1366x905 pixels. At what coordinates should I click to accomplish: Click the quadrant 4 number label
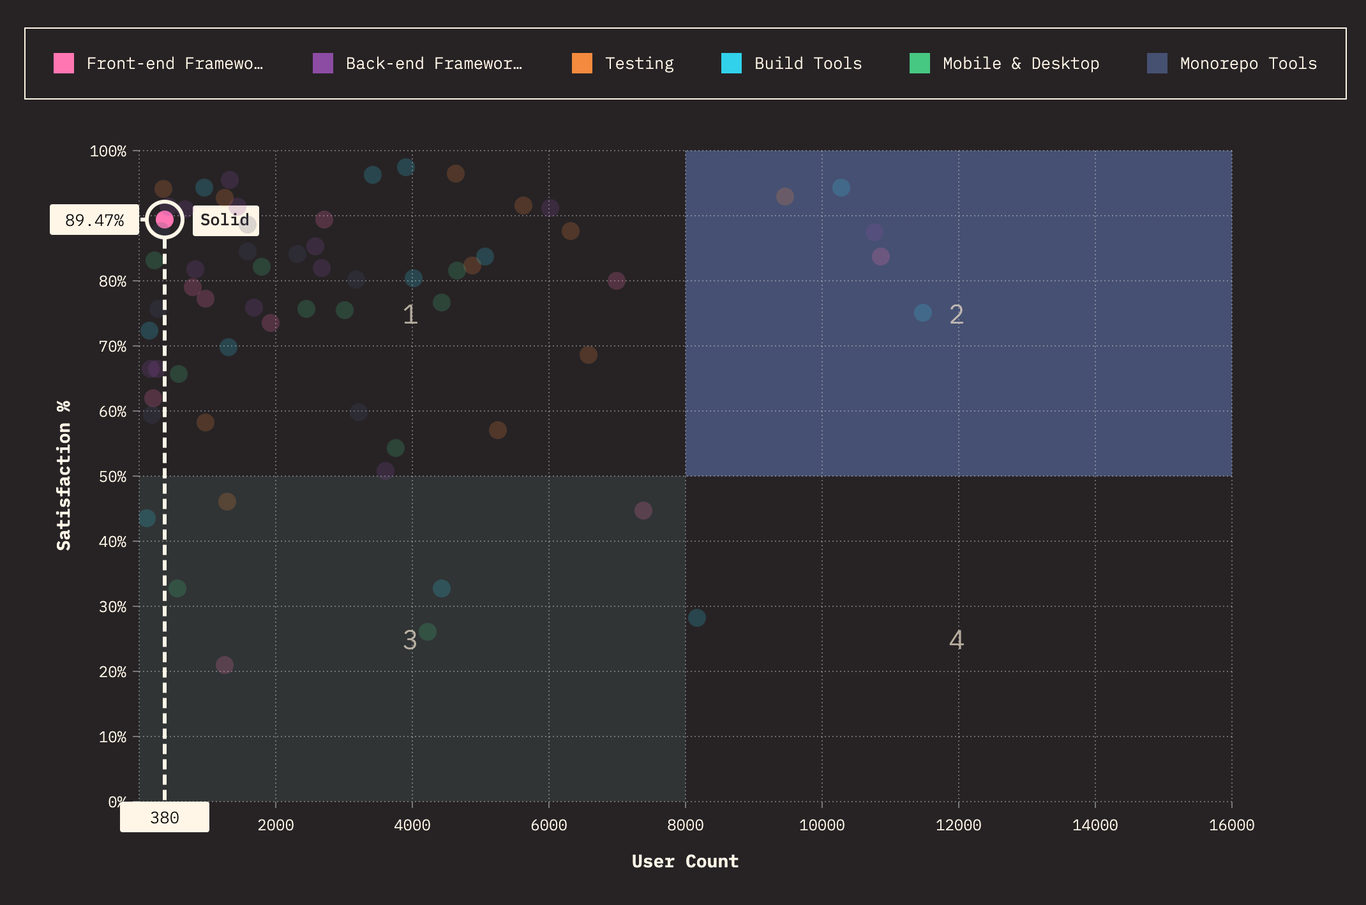click(x=956, y=639)
